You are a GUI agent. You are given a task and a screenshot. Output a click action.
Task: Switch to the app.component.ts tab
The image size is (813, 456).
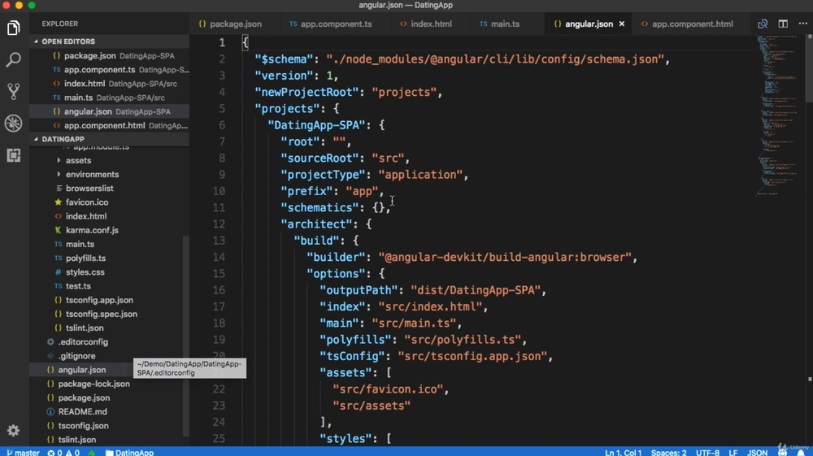[x=330, y=24]
